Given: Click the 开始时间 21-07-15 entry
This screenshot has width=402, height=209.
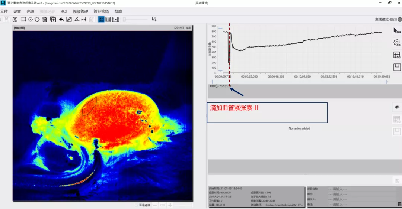Looking at the screenshot, I should (226, 189).
